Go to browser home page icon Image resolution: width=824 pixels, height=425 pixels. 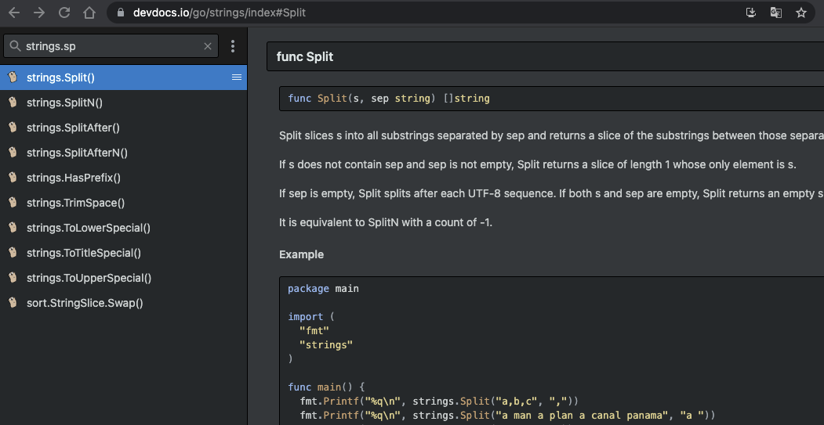[x=89, y=13]
